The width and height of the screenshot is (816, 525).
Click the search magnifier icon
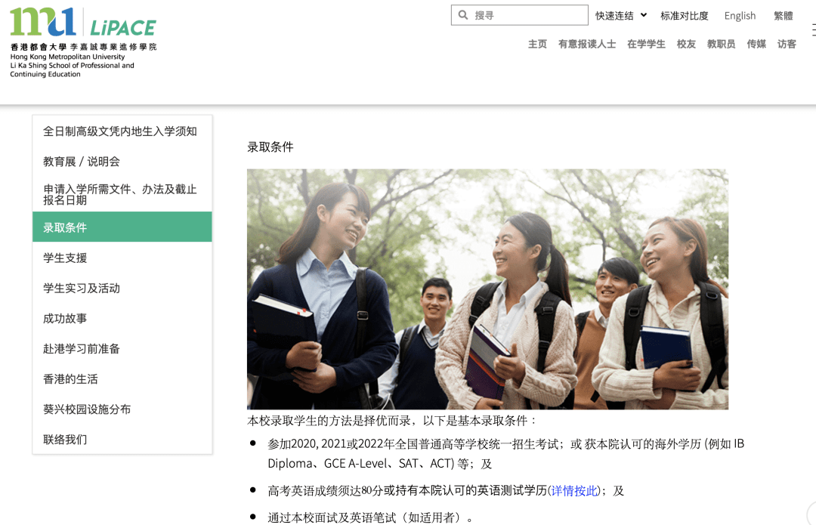pos(462,15)
